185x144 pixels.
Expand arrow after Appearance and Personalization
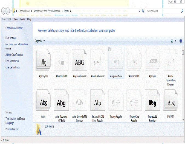62,11
